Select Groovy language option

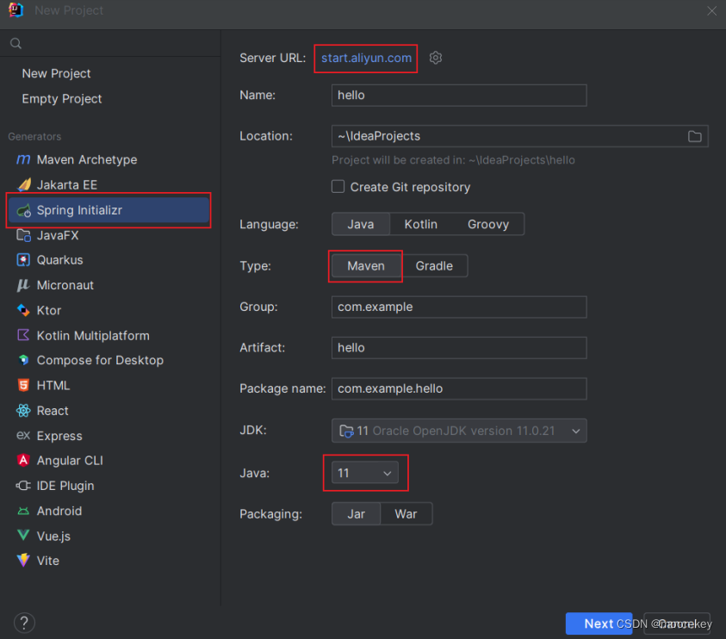click(488, 224)
